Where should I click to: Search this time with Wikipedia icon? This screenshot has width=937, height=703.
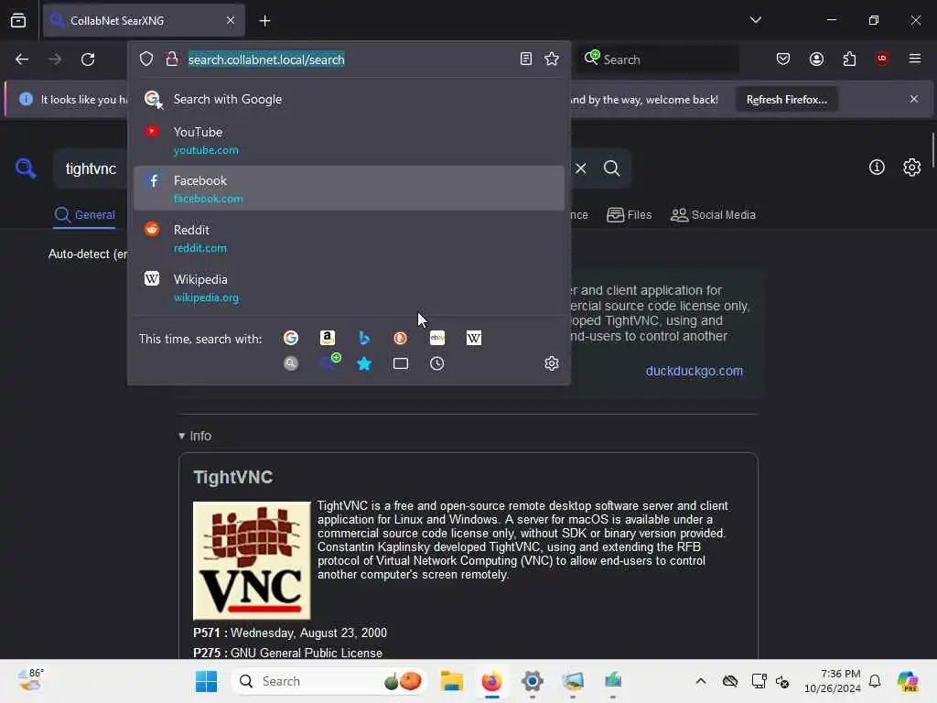pos(474,338)
